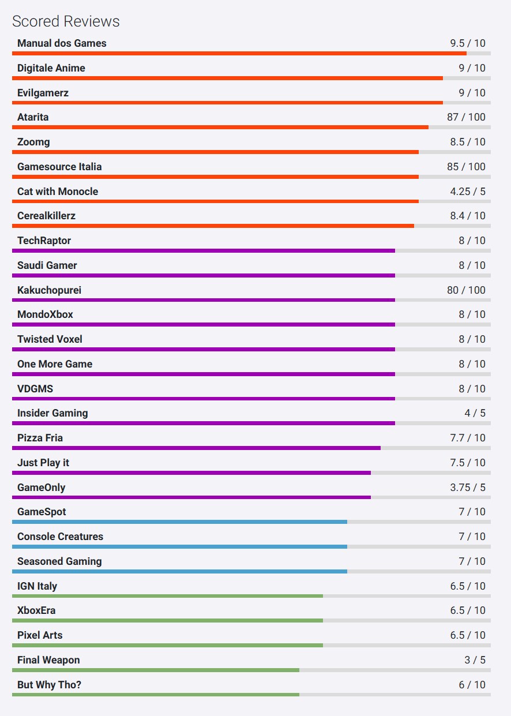
Task: Click the green score bar under Final Weapon
Action: tap(156, 670)
